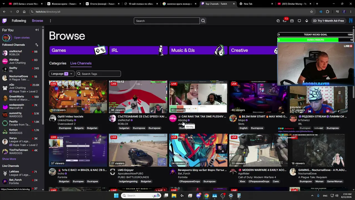The width and height of the screenshot is (355, 200).
Task: Click the bulgariangaming tag under ApocalexxNowPUBG
Action: 128,181
